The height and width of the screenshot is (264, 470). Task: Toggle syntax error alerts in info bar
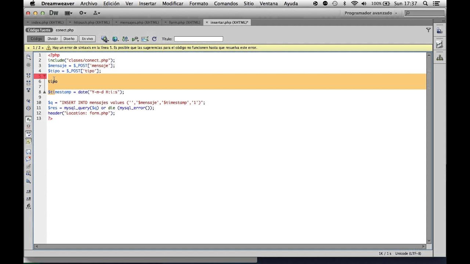pyautogui.click(x=28, y=141)
